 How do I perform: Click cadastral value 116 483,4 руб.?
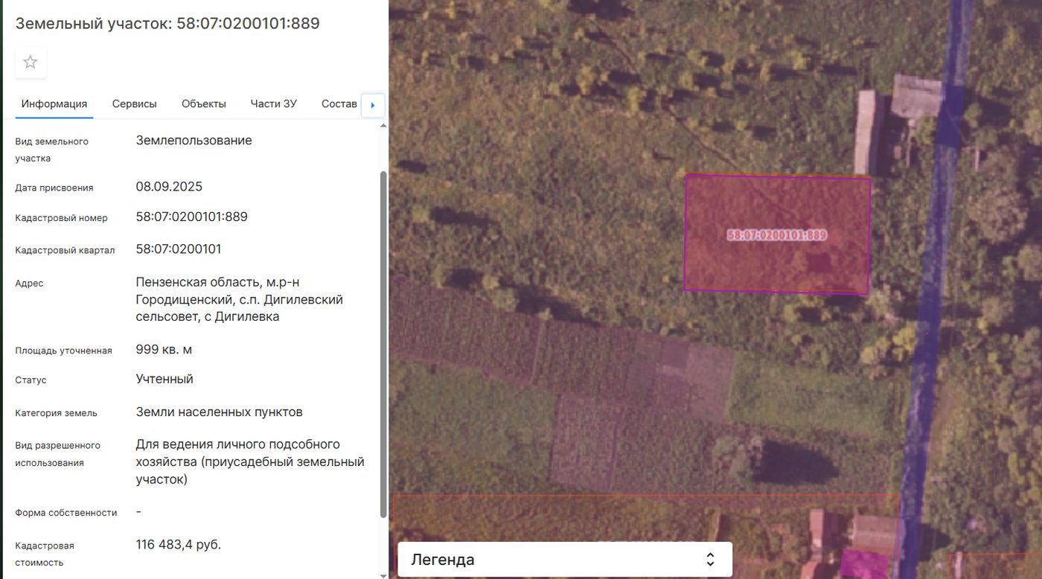pyautogui.click(x=179, y=544)
